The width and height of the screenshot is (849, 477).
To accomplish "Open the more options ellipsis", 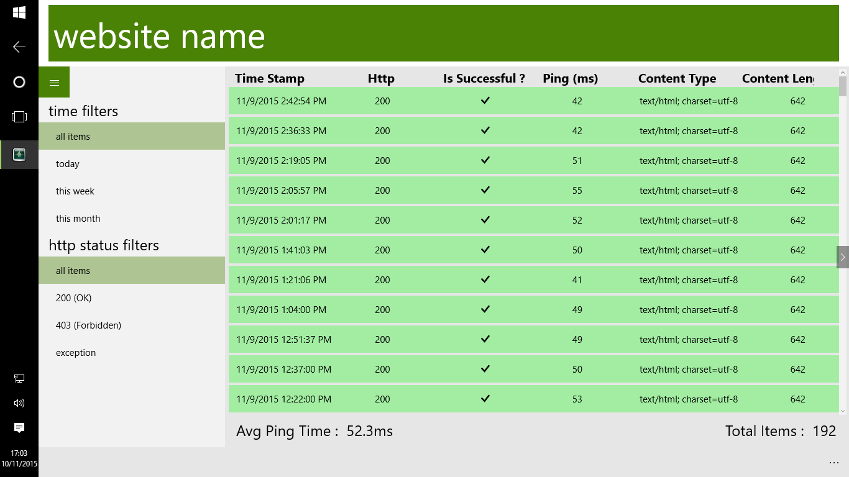I will coord(833,463).
